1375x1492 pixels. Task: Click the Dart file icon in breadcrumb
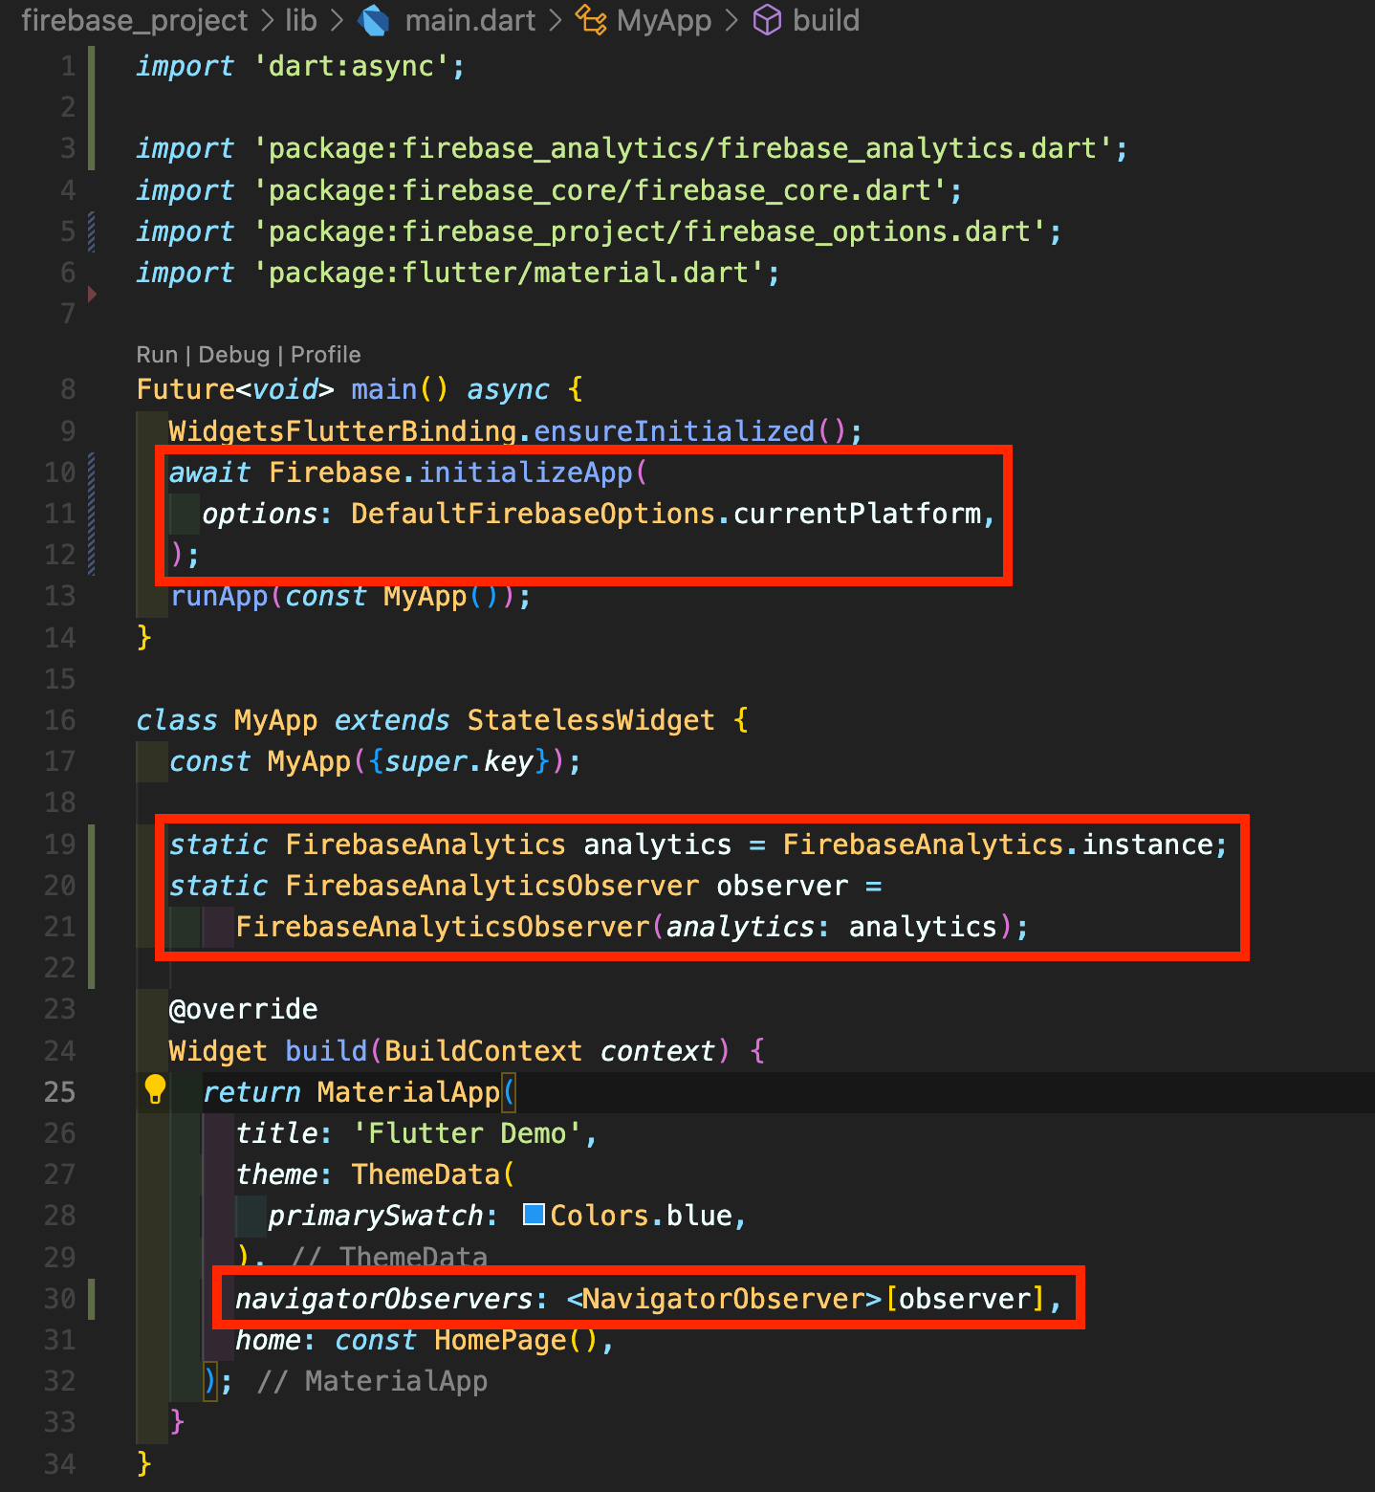click(x=374, y=20)
